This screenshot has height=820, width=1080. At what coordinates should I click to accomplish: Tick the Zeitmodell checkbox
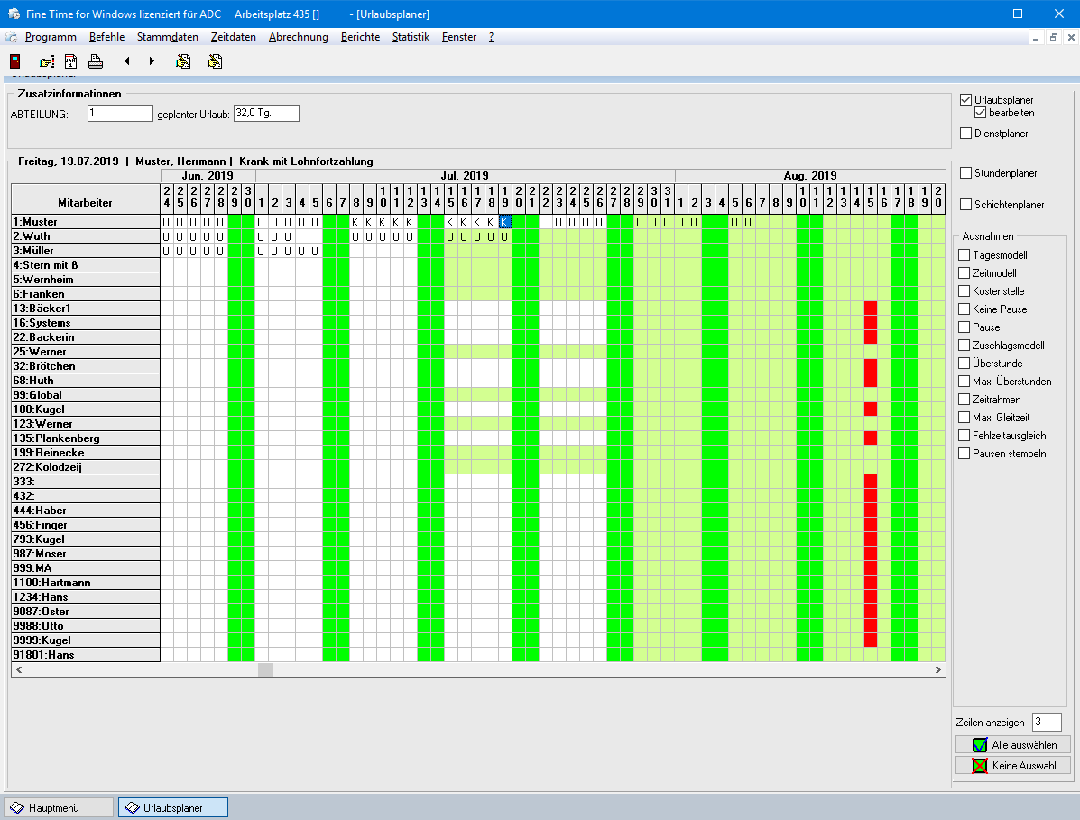965,272
